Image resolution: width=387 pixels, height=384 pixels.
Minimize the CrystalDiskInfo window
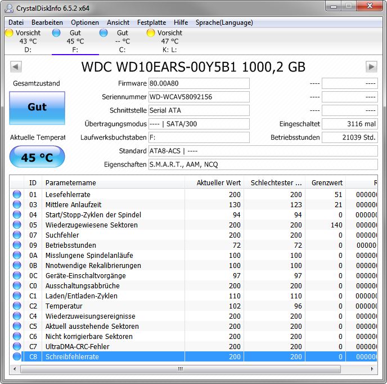pos(334,6)
